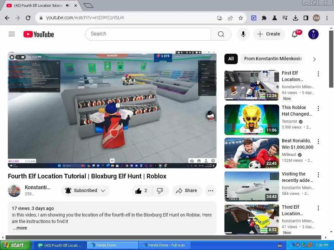Screen dimensions: 334x250
Task: Open options for First Elf Location video
Action: coord(318,74)
